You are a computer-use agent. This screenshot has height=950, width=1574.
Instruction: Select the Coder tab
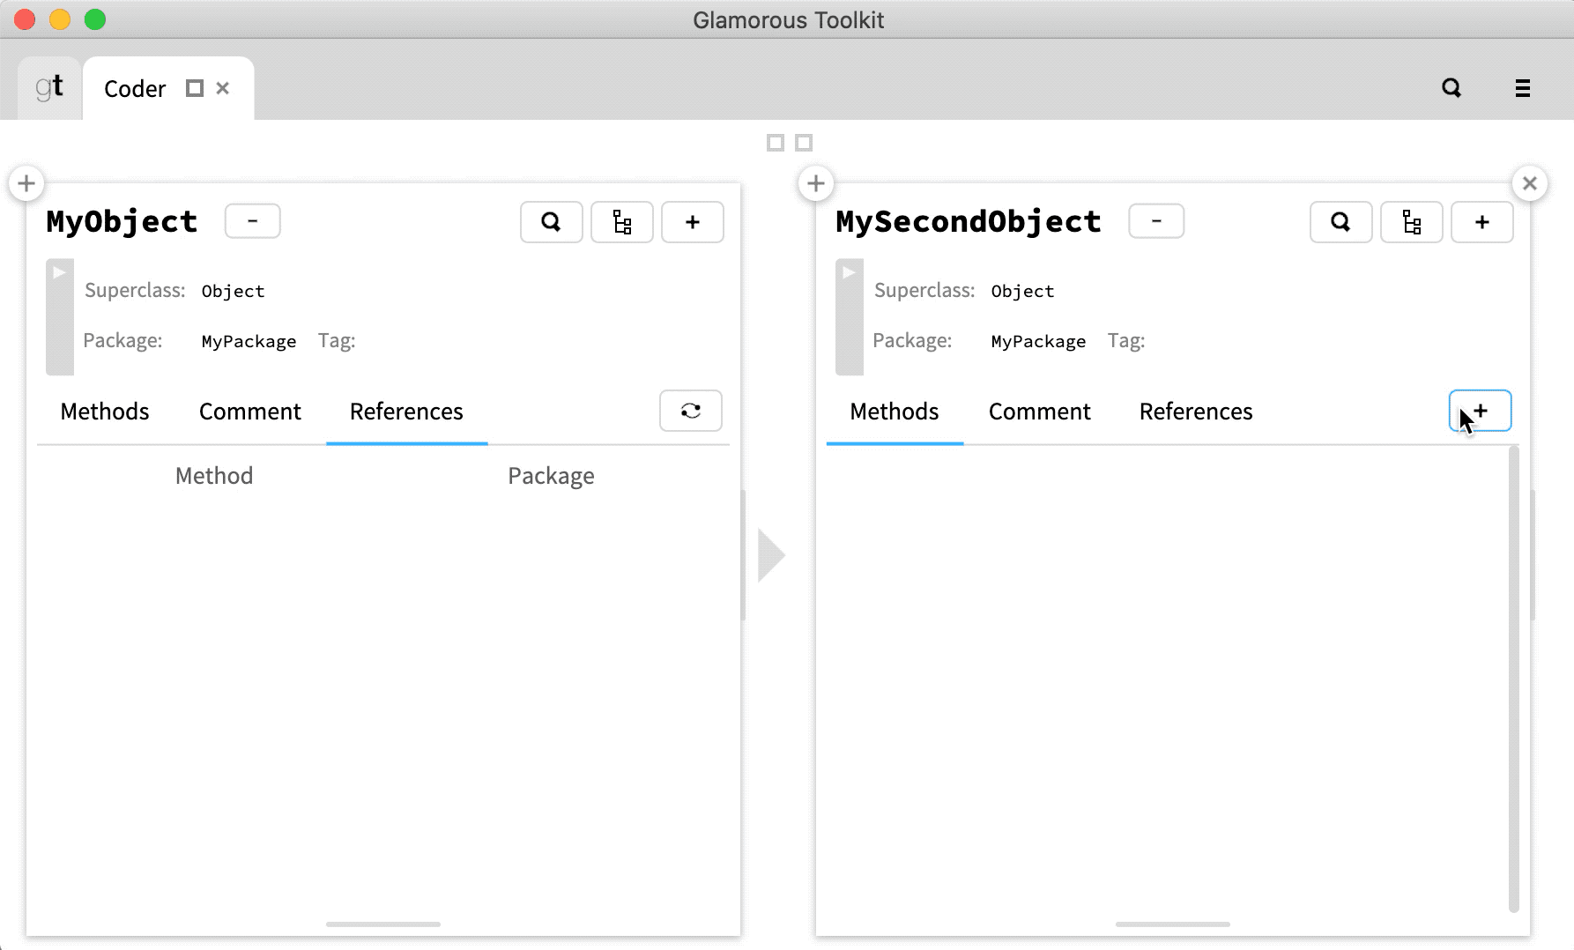(x=135, y=89)
